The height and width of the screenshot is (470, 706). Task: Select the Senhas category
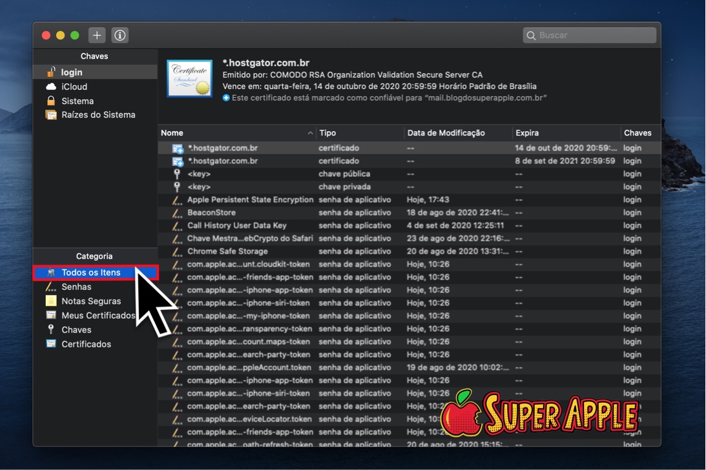pos(76,287)
